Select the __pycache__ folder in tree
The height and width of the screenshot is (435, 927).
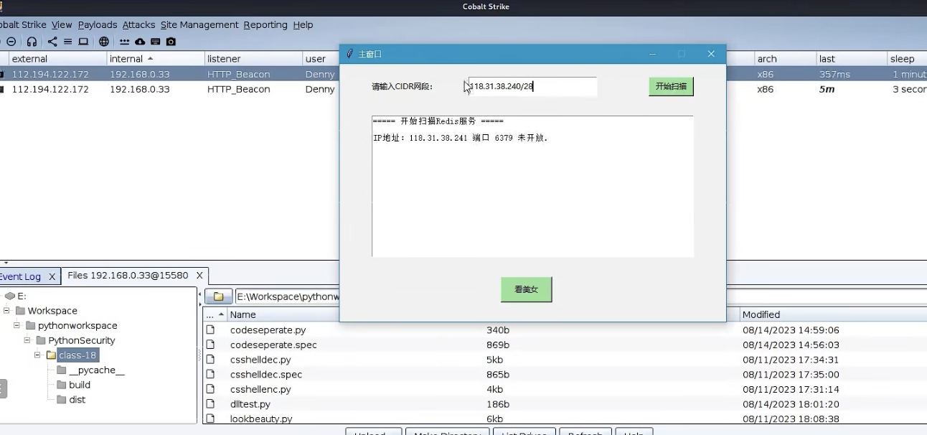(x=97, y=370)
